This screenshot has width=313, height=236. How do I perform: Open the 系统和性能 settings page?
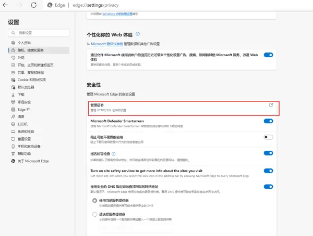click(x=26, y=132)
